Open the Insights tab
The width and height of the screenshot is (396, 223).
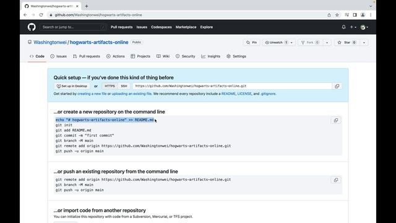pyautogui.click(x=211, y=56)
